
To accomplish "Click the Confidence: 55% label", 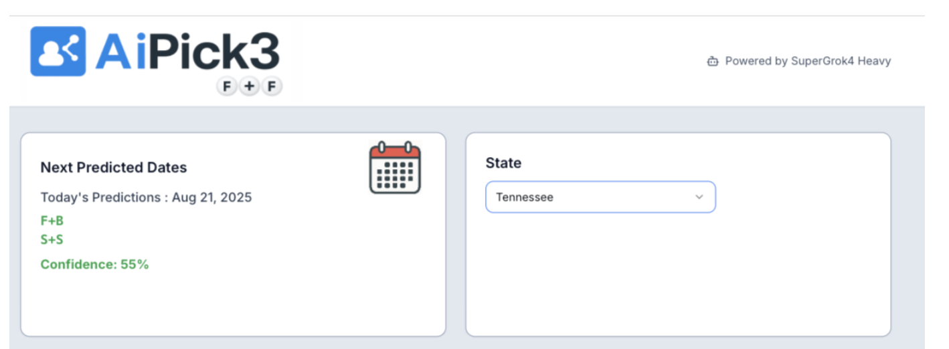I will point(94,264).
